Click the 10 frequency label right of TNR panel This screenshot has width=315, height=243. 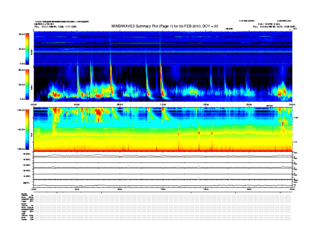[x=295, y=142]
